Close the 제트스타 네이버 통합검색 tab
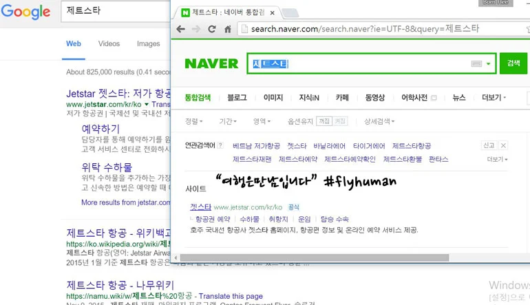The width and height of the screenshot is (530, 305). (x=272, y=13)
